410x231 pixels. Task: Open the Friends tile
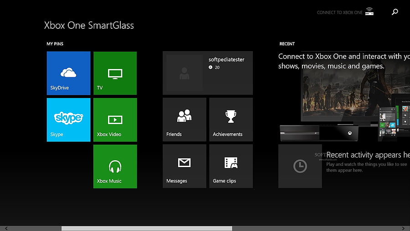(x=184, y=120)
